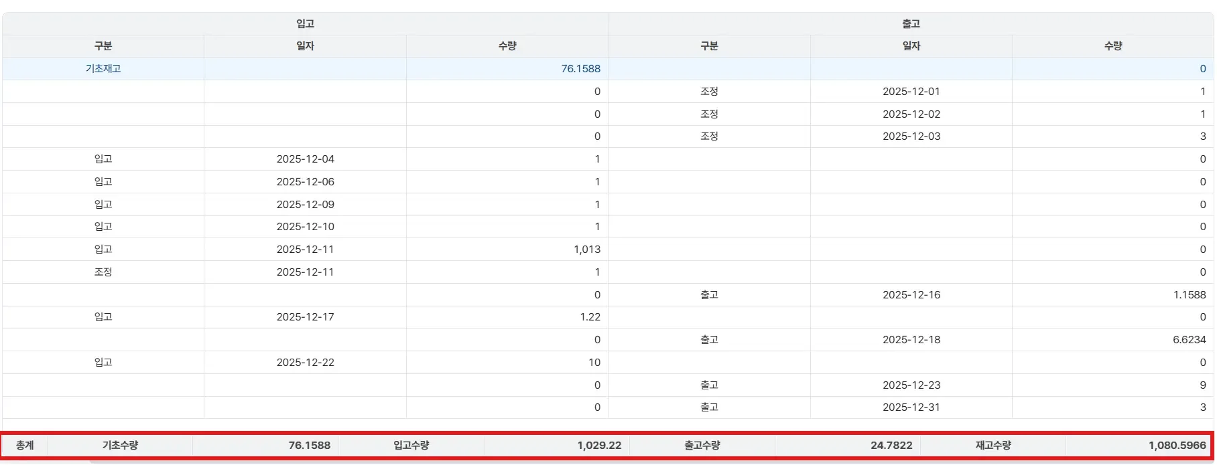Click 2025-12-11 in the 1,013 quantity row

coord(306,250)
